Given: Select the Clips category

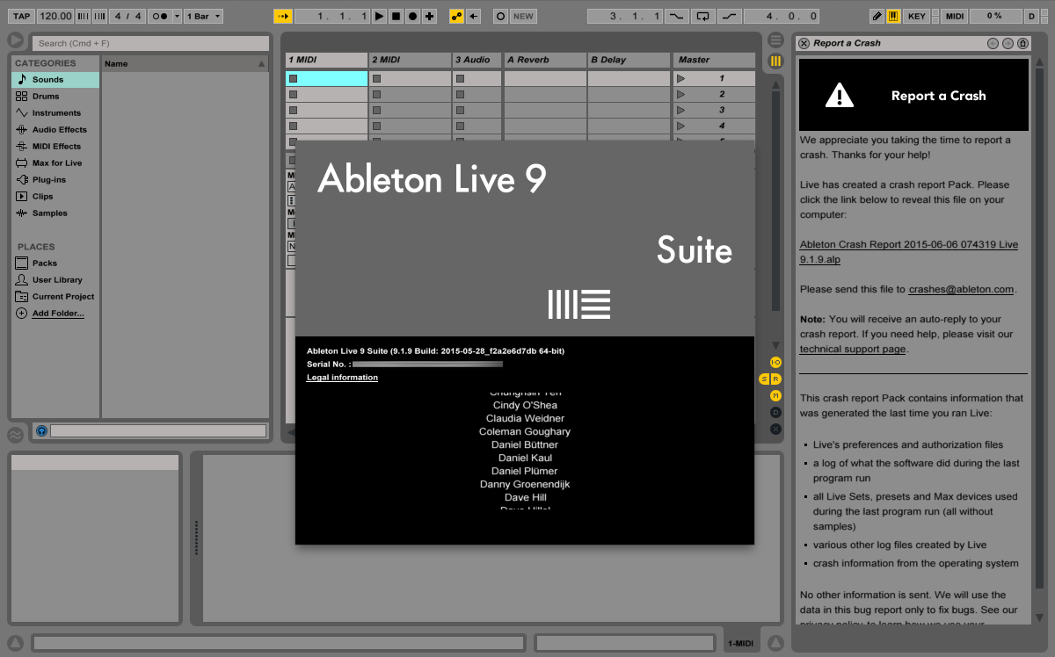Looking at the screenshot, I should coord(55,197).
